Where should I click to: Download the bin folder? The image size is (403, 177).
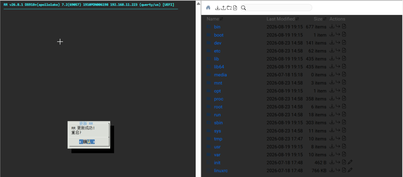[x=332, y=26]
